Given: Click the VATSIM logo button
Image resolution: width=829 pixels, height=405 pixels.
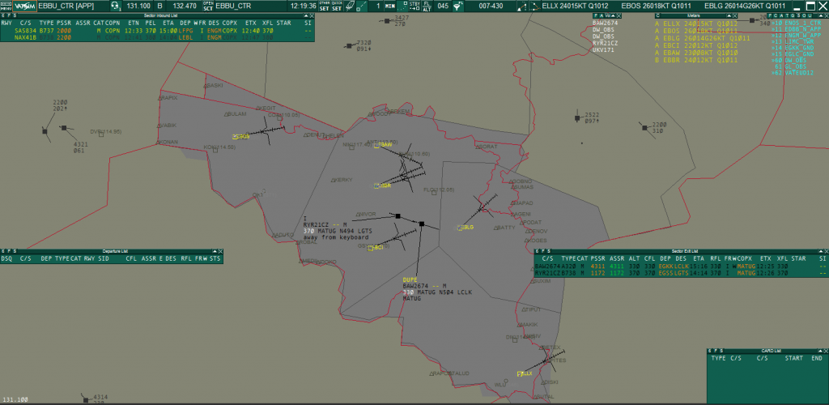Looking at the screenshot, I should point(24,6).
